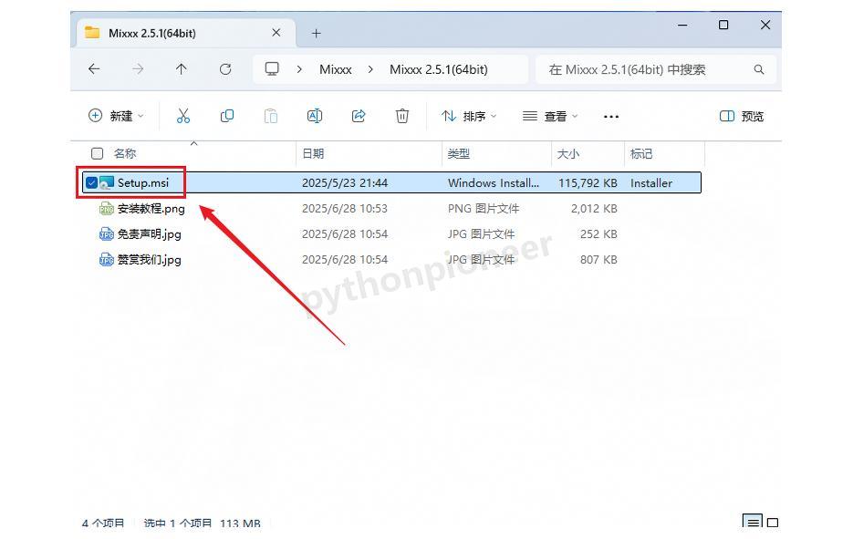Rename the selected file

click(315, 116)
